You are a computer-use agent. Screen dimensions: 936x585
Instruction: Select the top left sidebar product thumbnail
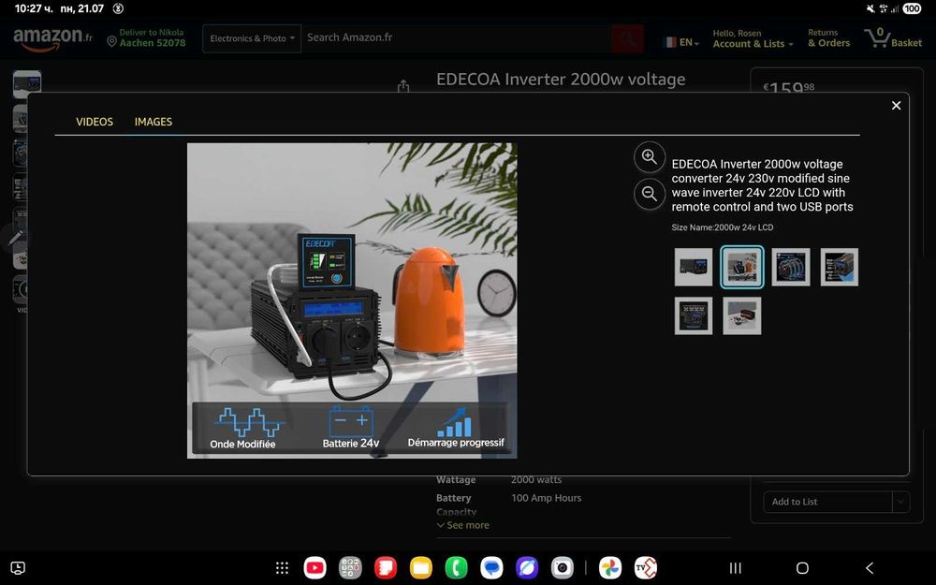coord(27,84)
